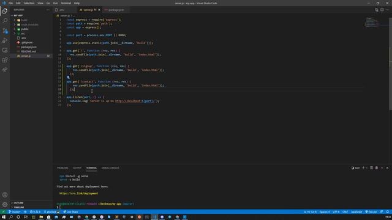Open the Accounts menu icon
The width and height of the screenshot is (392, 220).
click(x=5, y=195)
